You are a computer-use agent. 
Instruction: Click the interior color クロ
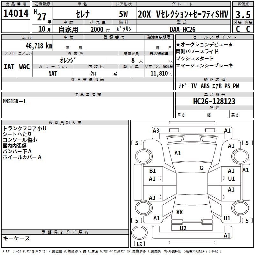pyautogui.click(x=93, y=74)
